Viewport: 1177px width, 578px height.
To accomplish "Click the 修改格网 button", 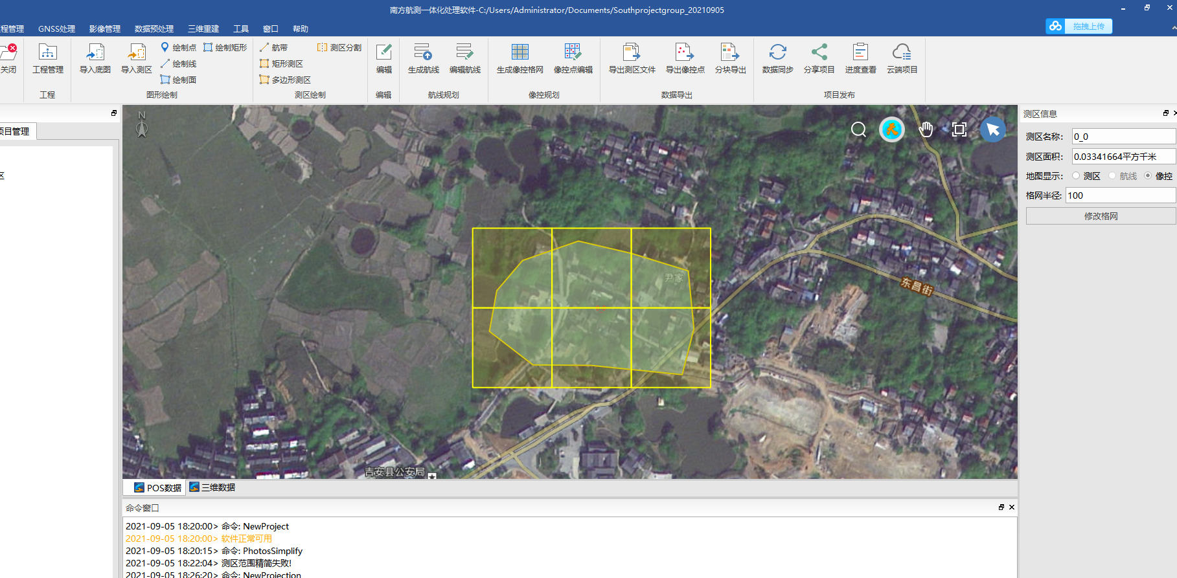I will [1101, 216].
